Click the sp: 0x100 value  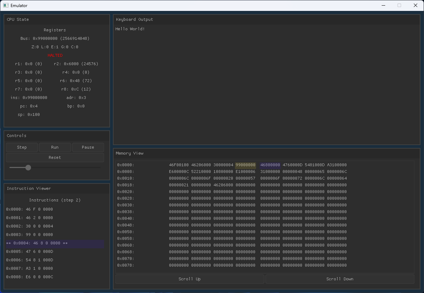pyautogui.click(x=29, y=114)
